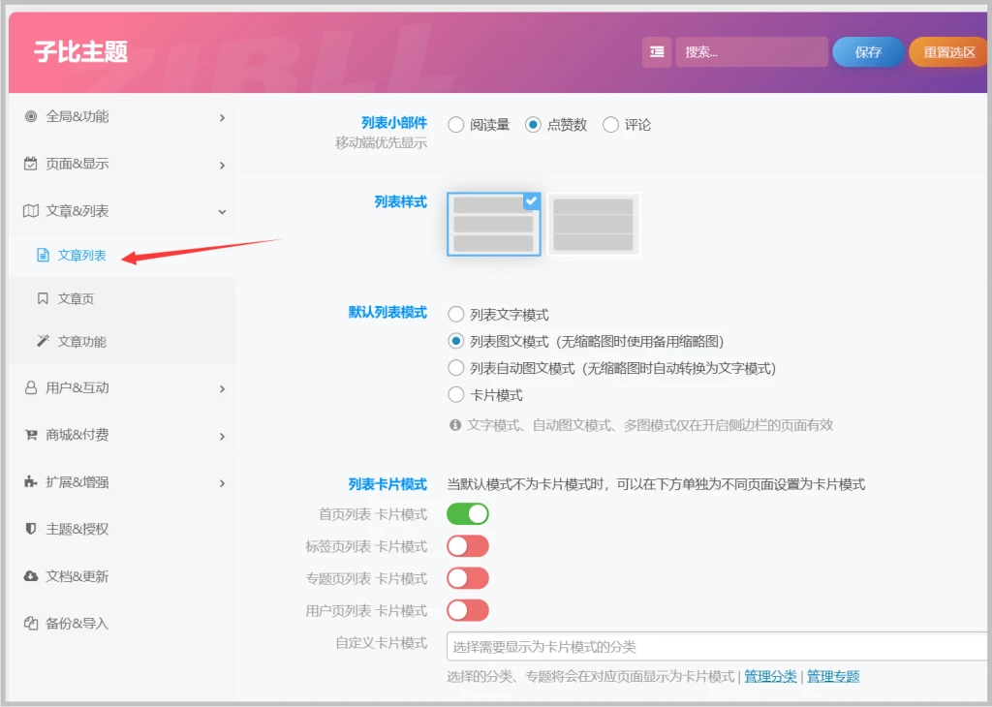Screen dimensions: 992x707
Task: Expand the 全局&功能 section arrow
Action: tap(222, 117)
